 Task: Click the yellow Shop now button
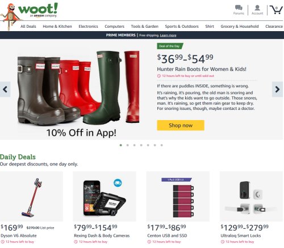(x=181, y=125)
